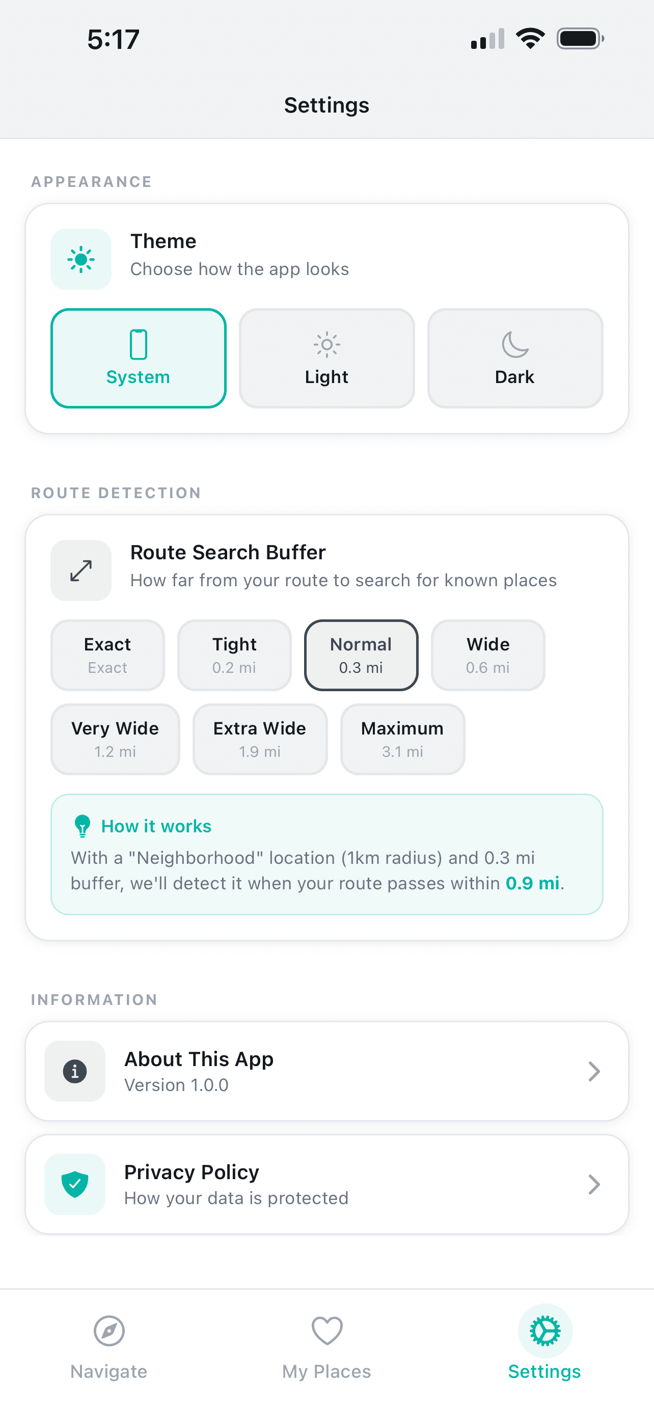Screen dimensions: 654x1415
Task: Select the Dark theme option
Action: (514, 358)
